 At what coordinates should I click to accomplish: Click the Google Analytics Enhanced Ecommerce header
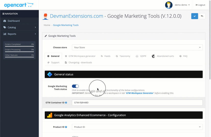(x=124, y=115)
